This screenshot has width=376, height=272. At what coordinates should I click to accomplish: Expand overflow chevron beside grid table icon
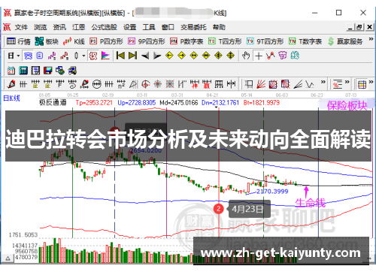[371, 82]
